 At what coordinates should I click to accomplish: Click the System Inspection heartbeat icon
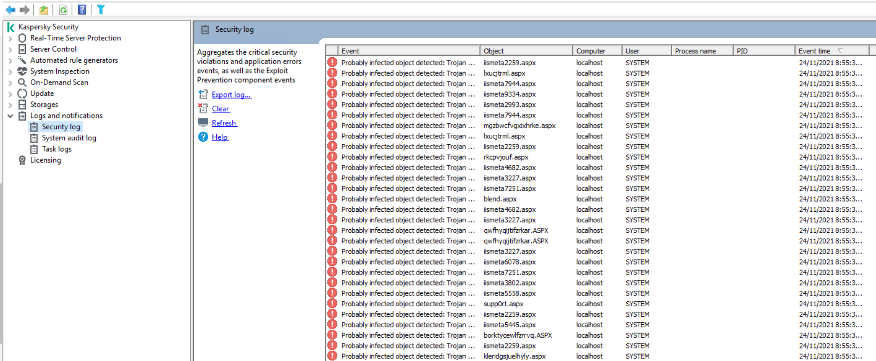22,71
